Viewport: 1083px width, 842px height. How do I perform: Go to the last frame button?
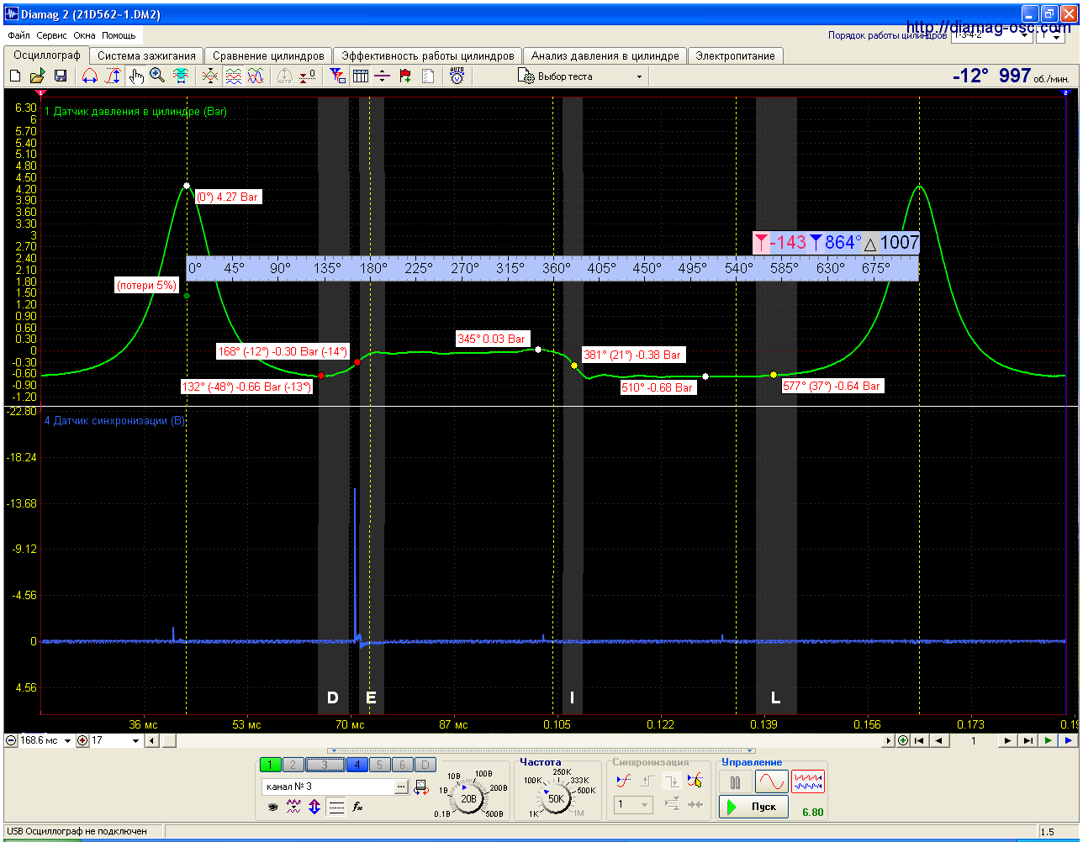[1028, 740]
